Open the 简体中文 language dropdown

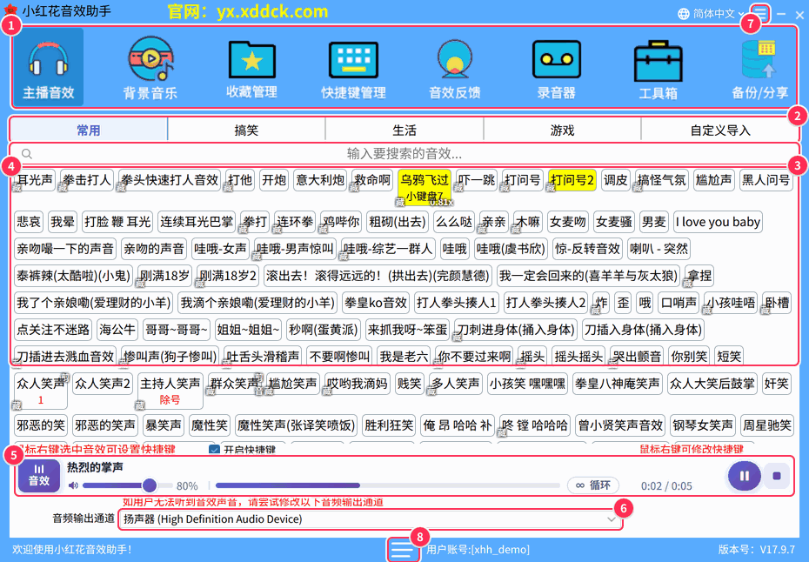[717, 14]
